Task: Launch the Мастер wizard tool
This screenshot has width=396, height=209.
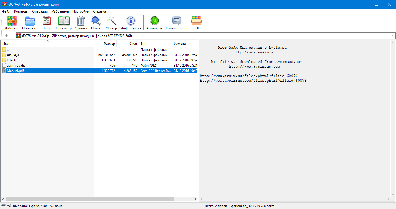Action: pos(111,23)
